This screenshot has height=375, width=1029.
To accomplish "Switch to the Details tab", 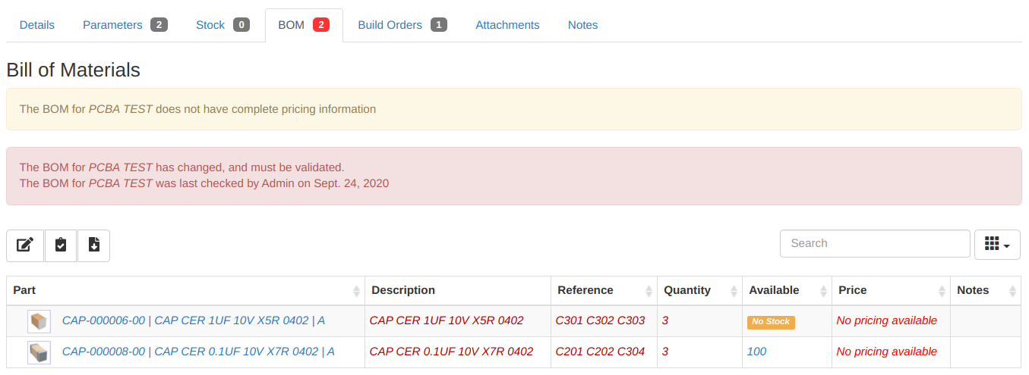I will (x=37, y=25).
